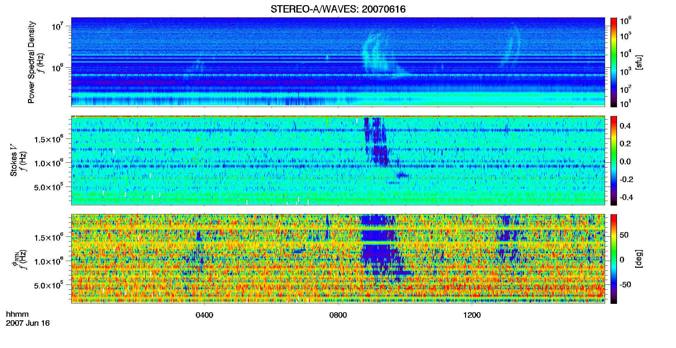
Task: Click the 0400 time axis label
Action: pyautogui.click(x=204, y=315)
